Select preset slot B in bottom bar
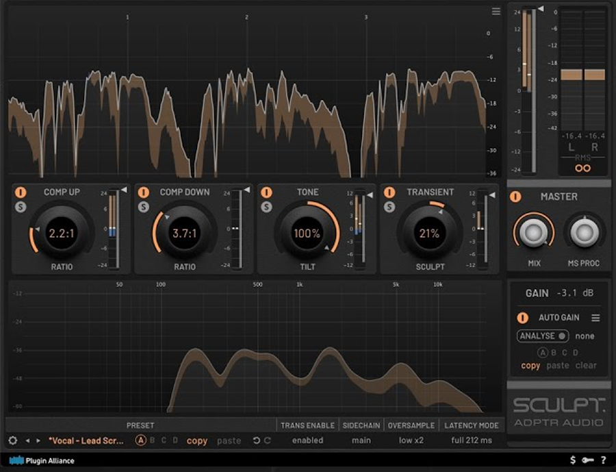Image resolution: width=616 pixels, height=472 pixels. (153, 440)
